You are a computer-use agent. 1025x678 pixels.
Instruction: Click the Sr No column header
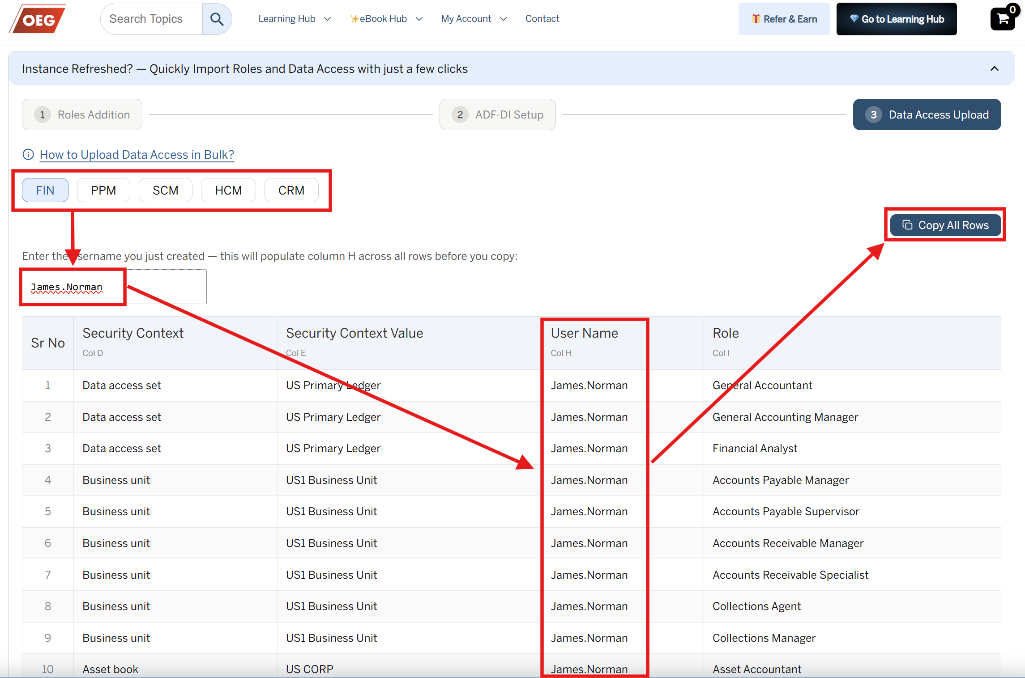coord(48,343)
